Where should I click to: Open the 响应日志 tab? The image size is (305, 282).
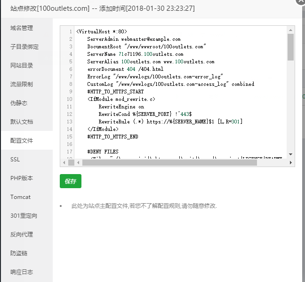point(27,272)
